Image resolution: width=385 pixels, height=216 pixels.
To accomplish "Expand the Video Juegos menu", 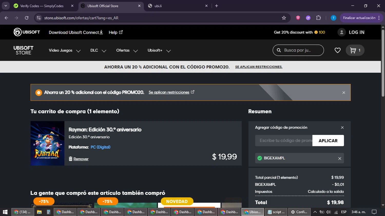I will coord(65,50).
